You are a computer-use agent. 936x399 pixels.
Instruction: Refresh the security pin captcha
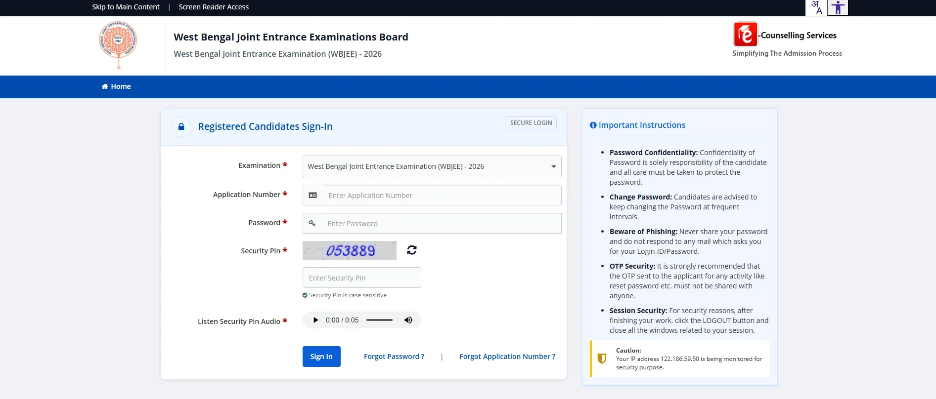point(412,250)
